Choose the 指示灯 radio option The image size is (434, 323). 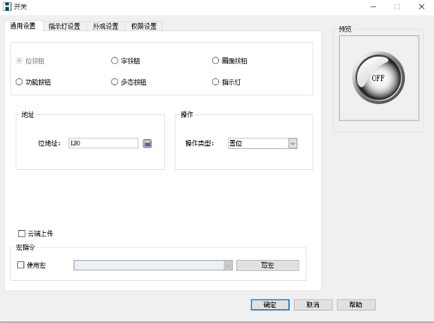(216, 82)
